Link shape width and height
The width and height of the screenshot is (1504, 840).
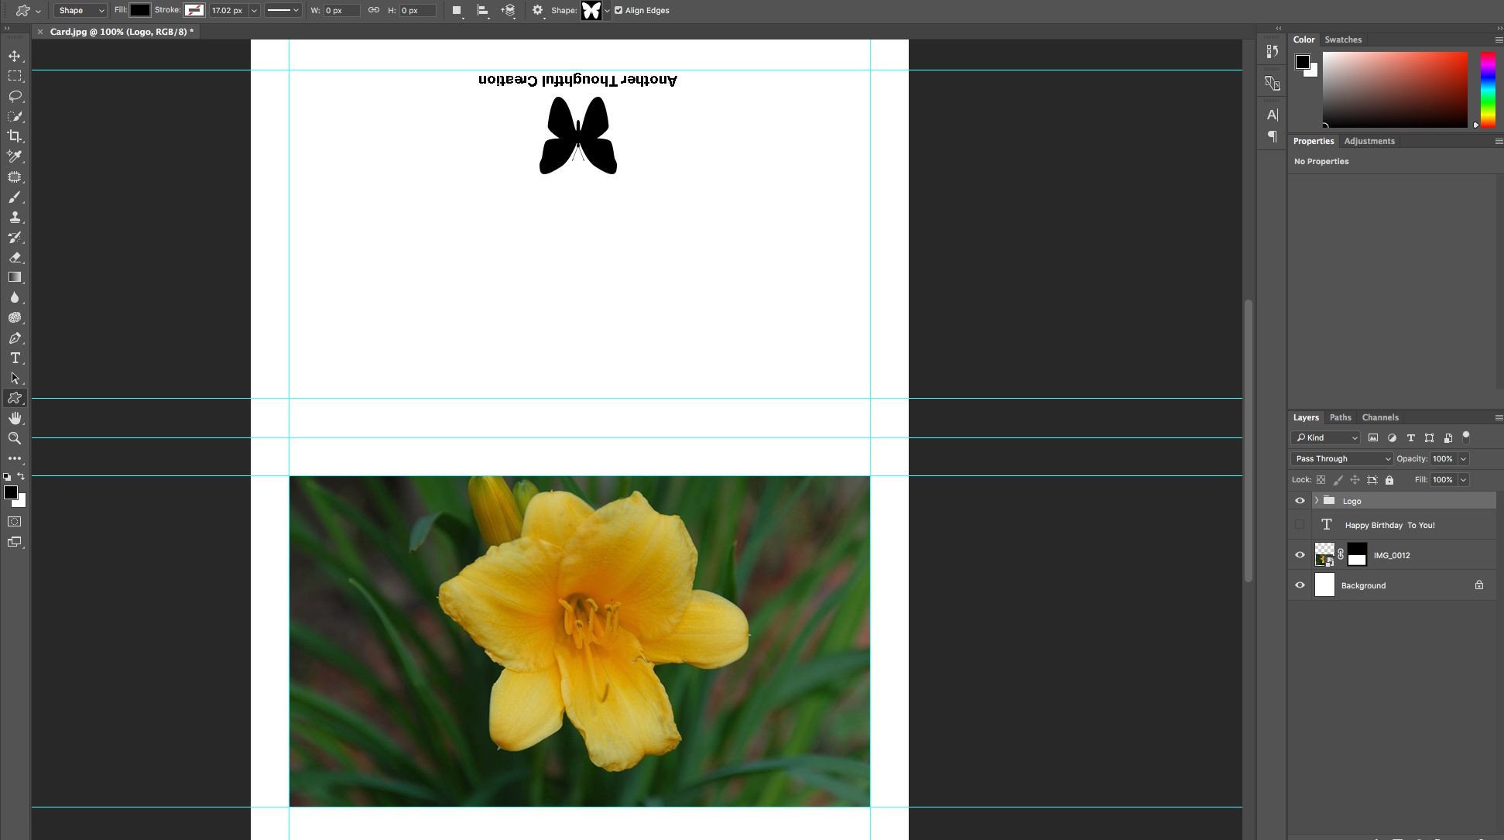point(374,11)
